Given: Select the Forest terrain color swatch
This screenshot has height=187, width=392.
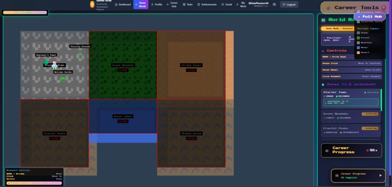Looking at the screenshot, I should (358, 38).
